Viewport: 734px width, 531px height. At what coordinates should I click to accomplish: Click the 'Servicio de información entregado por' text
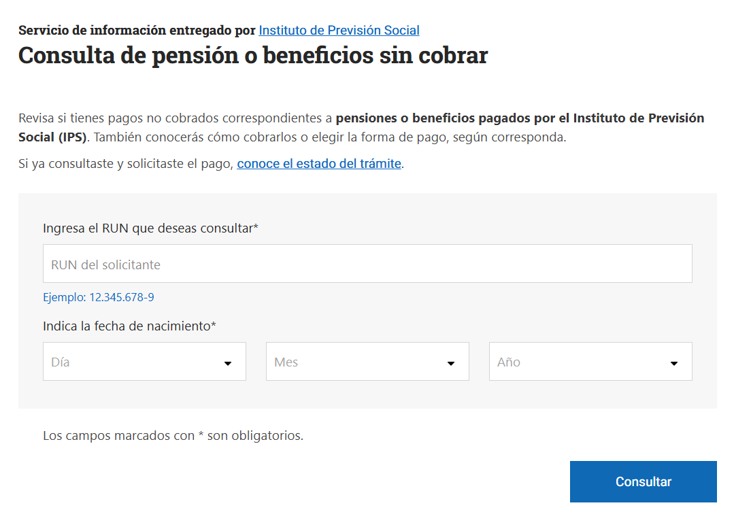[137, 31]
